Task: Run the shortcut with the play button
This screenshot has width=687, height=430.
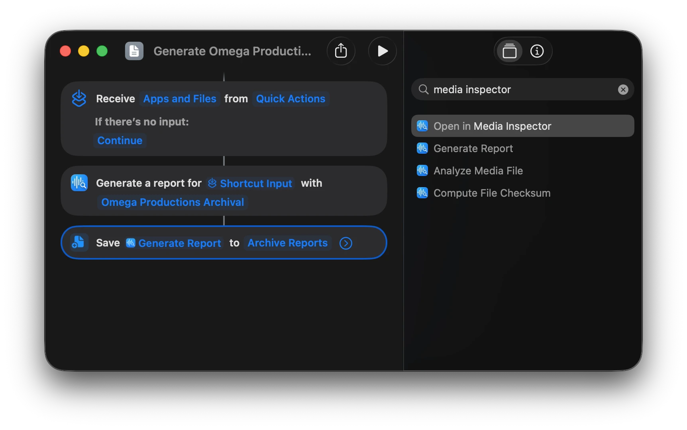Action: point(382,51)
